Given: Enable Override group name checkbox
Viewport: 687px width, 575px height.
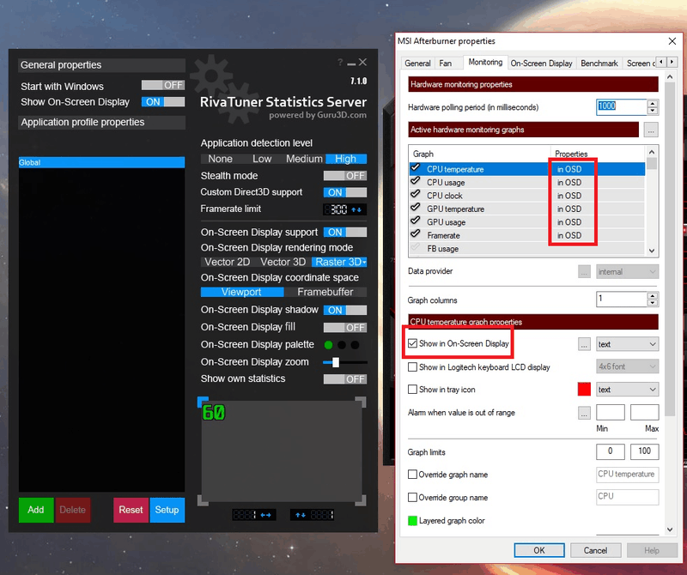Looking at the screenshot, I should click(412, 498).
